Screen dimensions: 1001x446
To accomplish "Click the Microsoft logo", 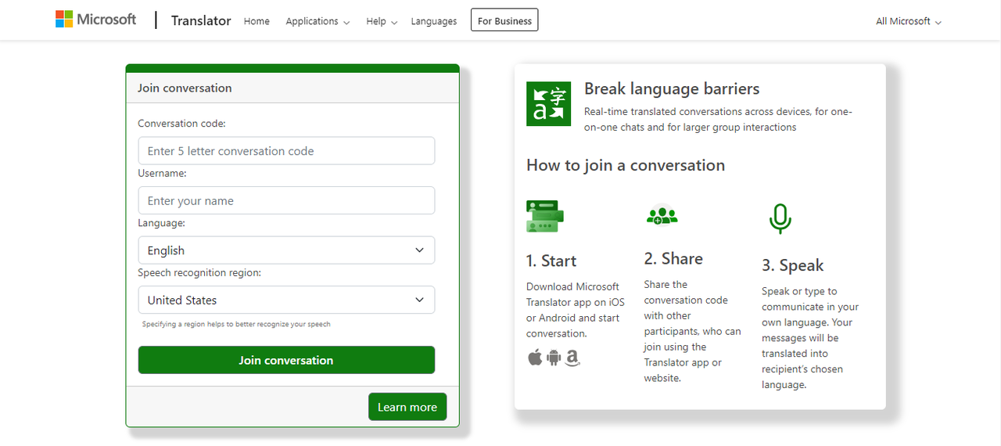I will (95, 20).
